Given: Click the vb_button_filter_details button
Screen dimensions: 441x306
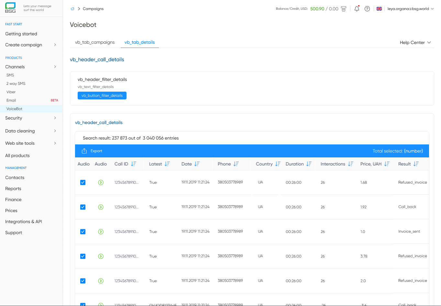Looking at the screenshot, I should 102,96.
